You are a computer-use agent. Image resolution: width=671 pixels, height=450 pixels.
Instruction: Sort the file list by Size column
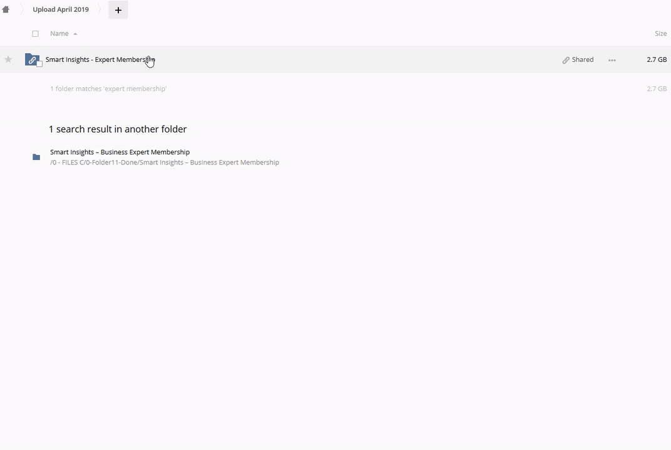(x=660, y=34)
